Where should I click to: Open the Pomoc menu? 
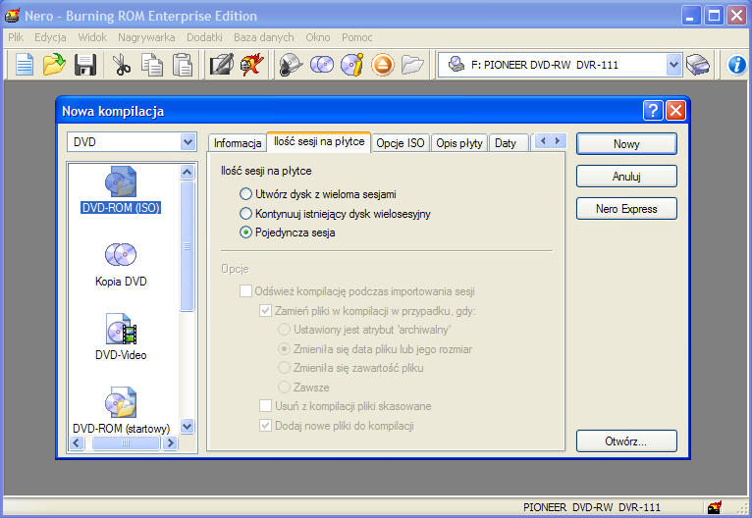[x=356, y=37]
